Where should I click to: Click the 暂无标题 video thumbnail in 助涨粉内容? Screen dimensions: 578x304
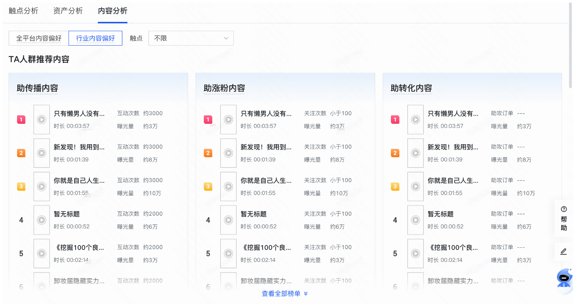pos(228,220)
